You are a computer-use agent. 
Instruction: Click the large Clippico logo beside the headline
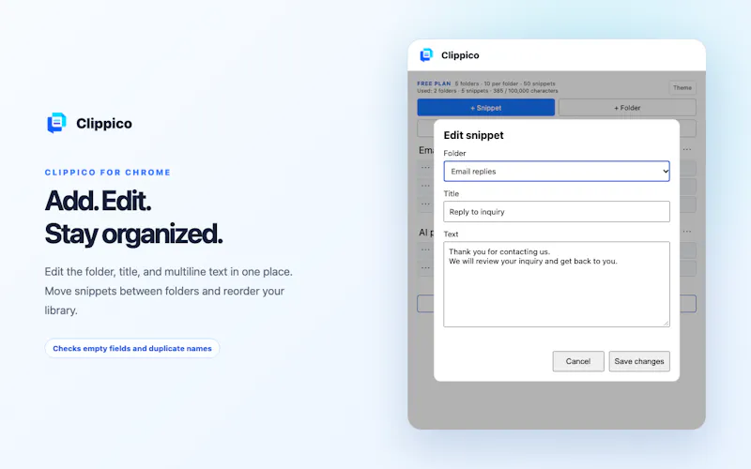(x=56, y=123)
